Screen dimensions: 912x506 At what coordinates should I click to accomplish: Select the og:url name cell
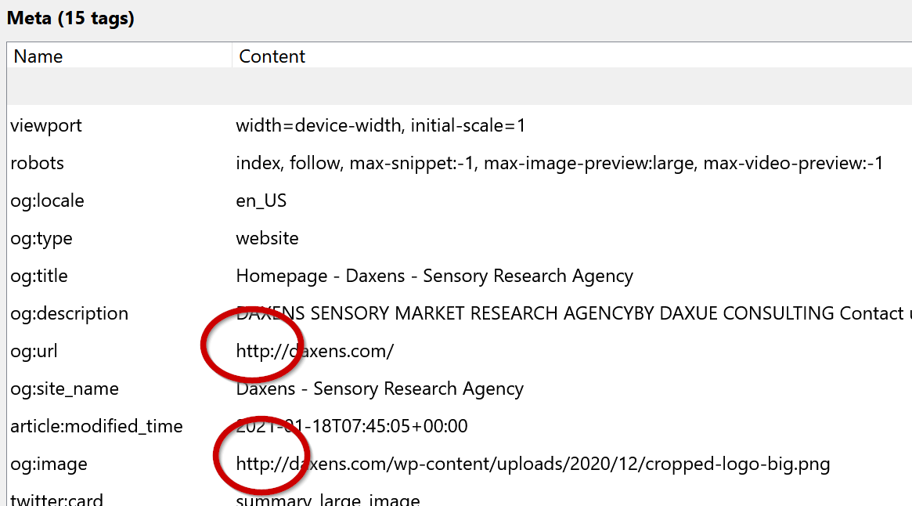click(x=34, y=351)
